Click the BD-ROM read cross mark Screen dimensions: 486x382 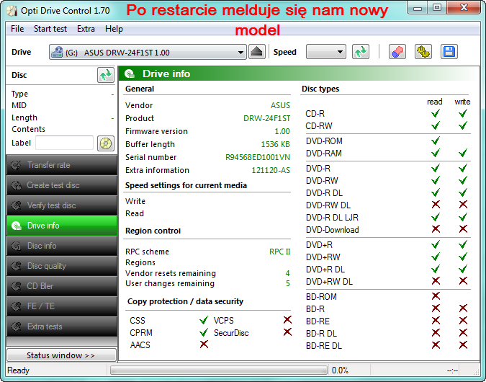[x=436, y=296]
